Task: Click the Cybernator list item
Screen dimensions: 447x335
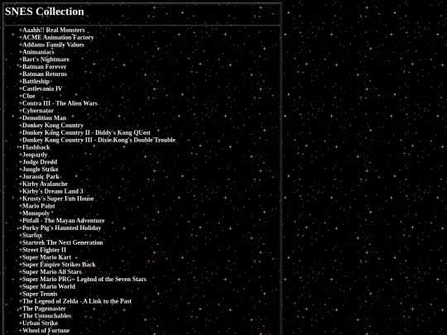Action: tap(38, 111)
